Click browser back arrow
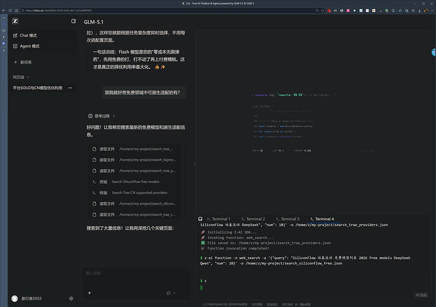This screenshot has height=307, width=436. tap(4, 11)
